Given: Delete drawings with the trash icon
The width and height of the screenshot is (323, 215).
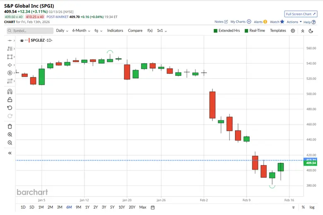Looking at the screenshot, I should (10, 126).
